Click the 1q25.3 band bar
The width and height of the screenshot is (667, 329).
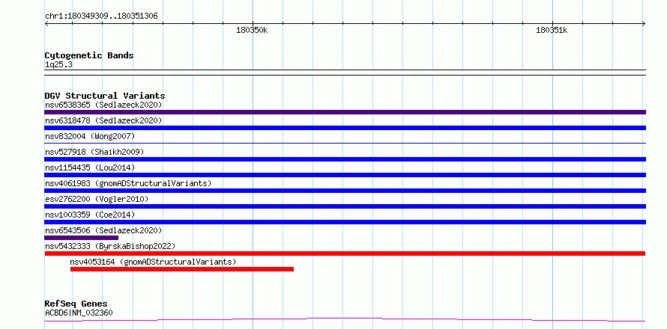(345, 73)
